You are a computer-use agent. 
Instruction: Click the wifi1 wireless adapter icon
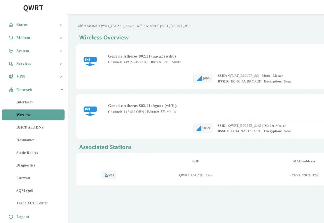pyautogui.click(x=90, y=110)
